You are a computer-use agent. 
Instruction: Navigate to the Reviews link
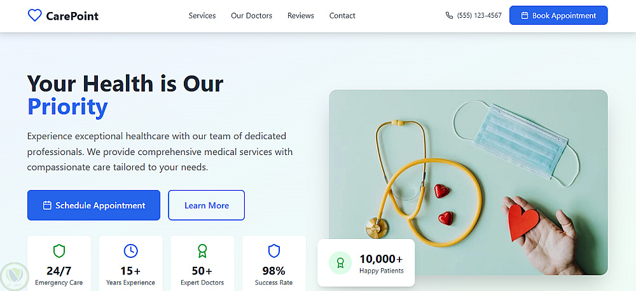click(301, 16)
